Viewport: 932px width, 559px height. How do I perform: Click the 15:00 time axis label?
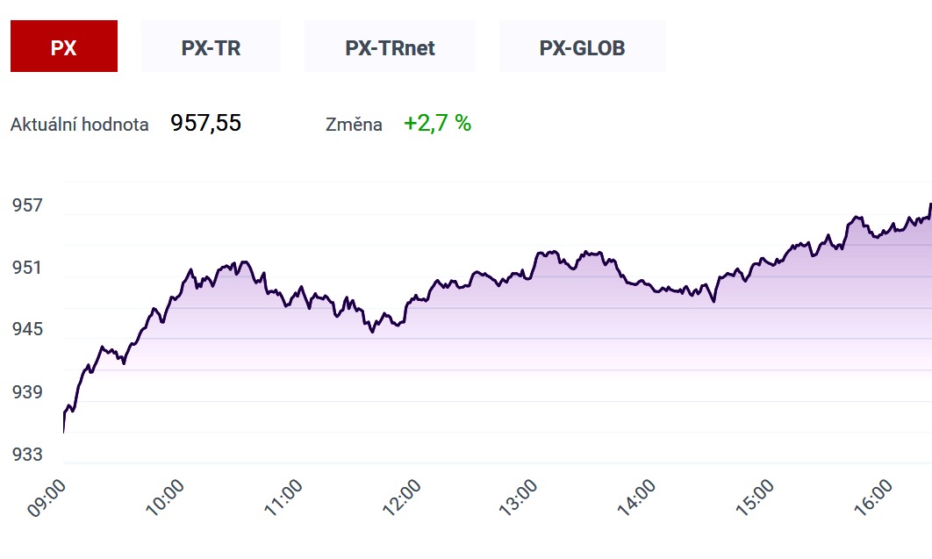(x=754, y=498)
